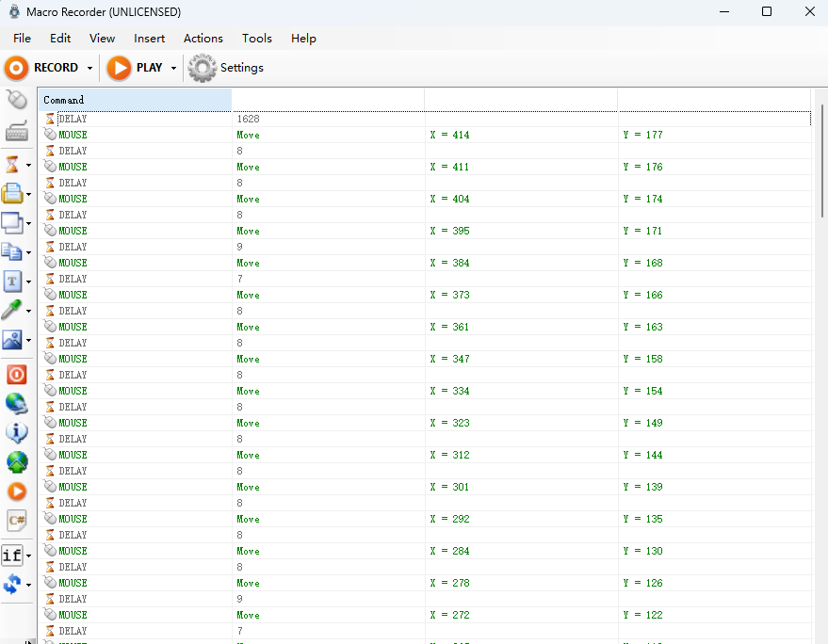Click the C# script icon

pyautogui.click(x=16, y=520)
